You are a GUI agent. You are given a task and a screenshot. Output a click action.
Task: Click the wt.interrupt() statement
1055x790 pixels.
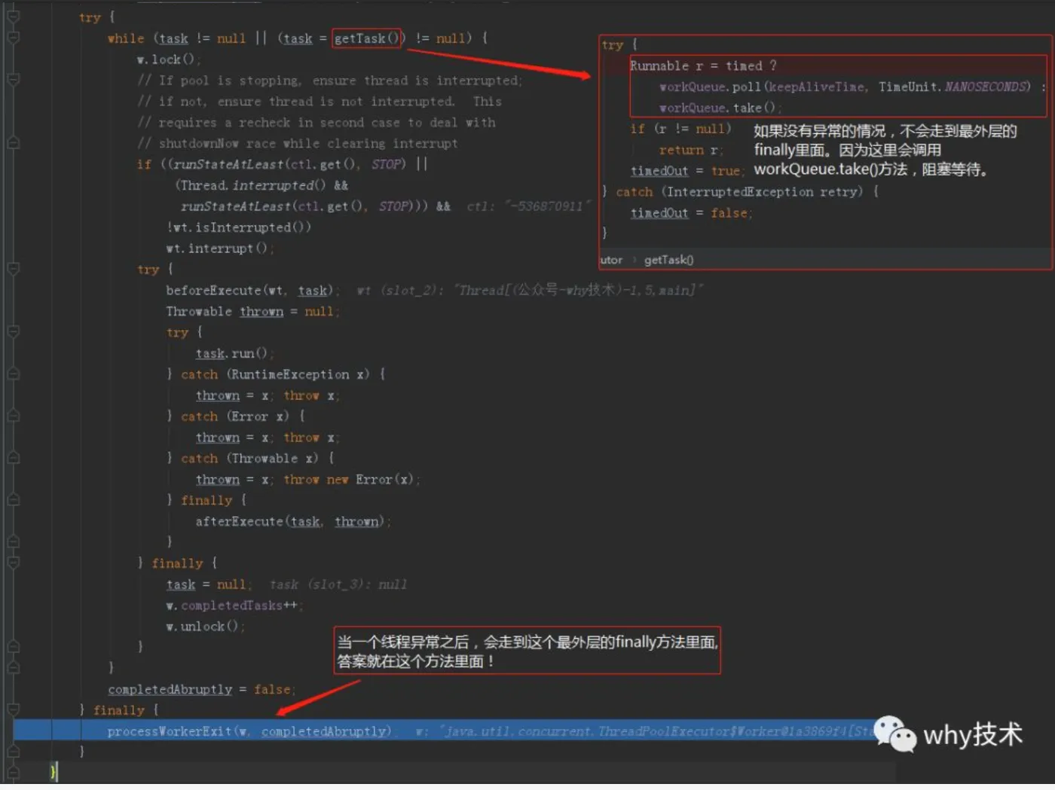click(219, 248)
